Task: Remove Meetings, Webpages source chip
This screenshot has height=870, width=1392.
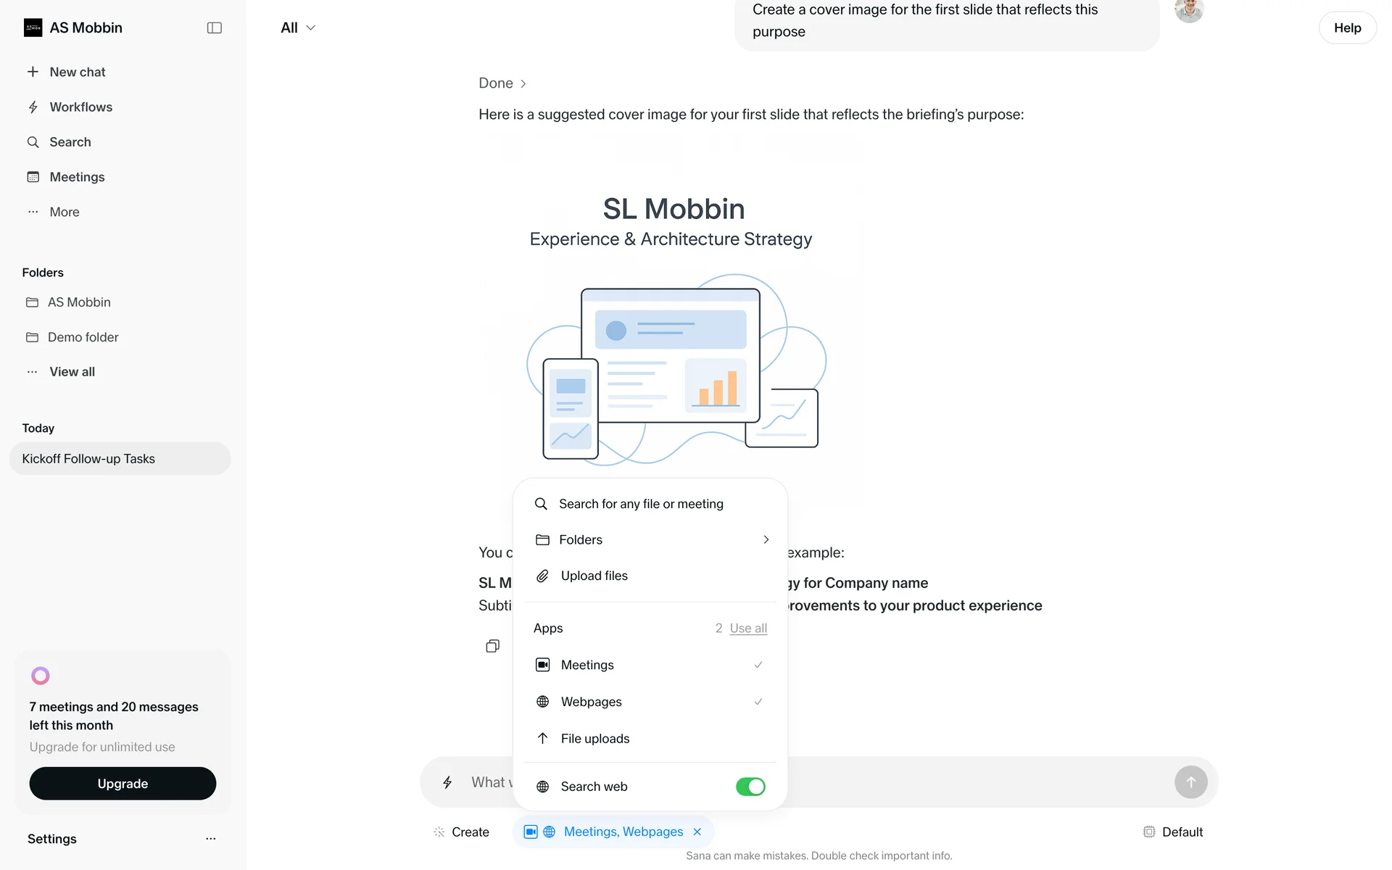Action: pos(697,832)
